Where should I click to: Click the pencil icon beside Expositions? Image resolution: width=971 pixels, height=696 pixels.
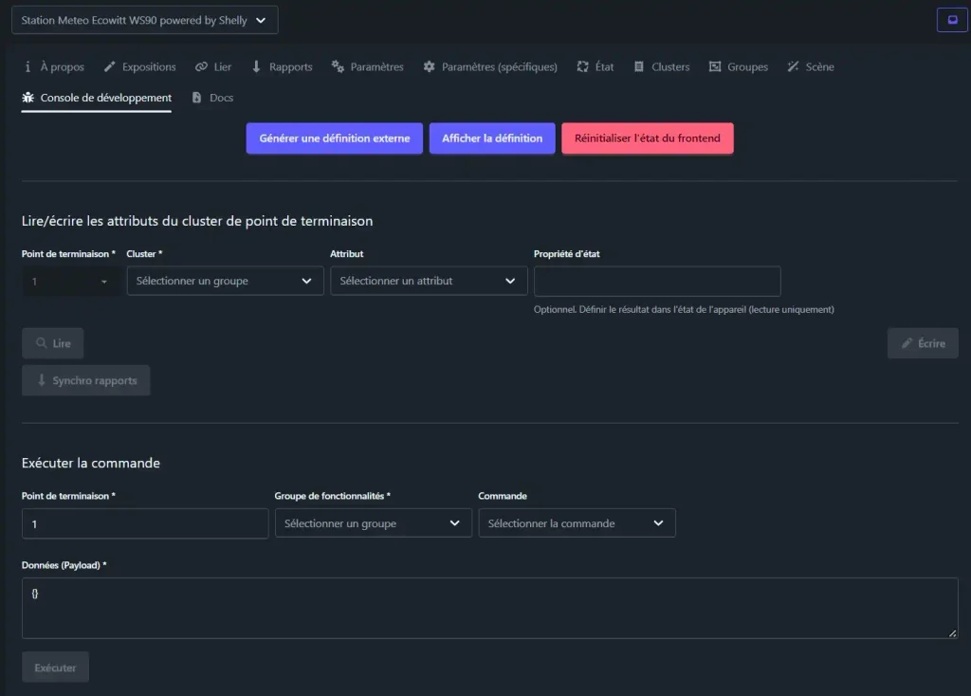[x=110, y=67]
